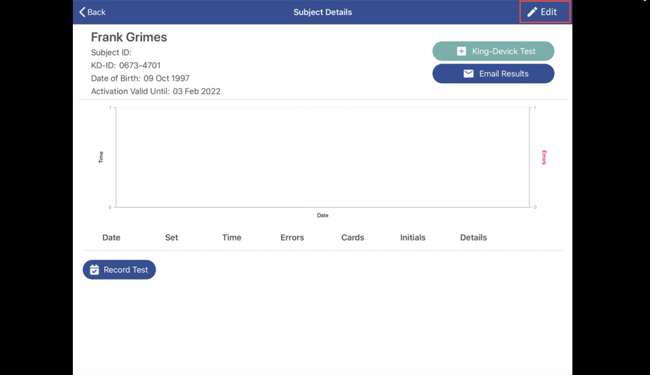Click the Date column header in table
This screenshot has height=375, width=650.
click(111, 237)
